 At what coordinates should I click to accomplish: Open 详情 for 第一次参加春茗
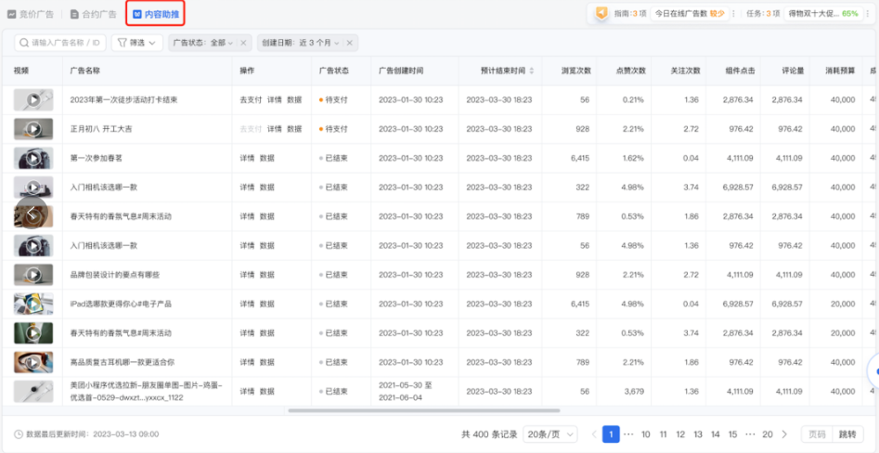point(247,158)
